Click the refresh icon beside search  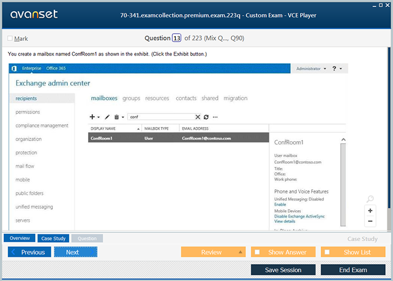(206, 117)
